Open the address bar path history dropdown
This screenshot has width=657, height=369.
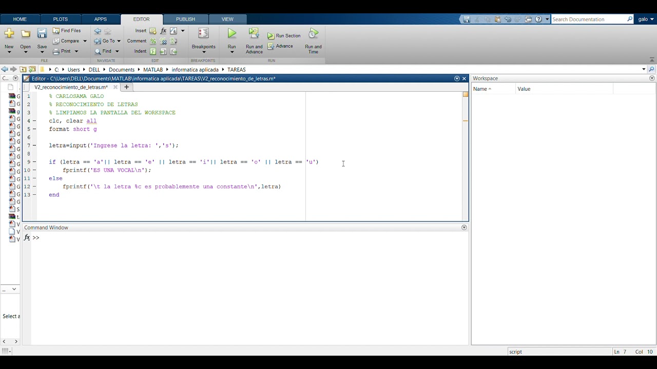pyautogui.click(x=644, y=69)
